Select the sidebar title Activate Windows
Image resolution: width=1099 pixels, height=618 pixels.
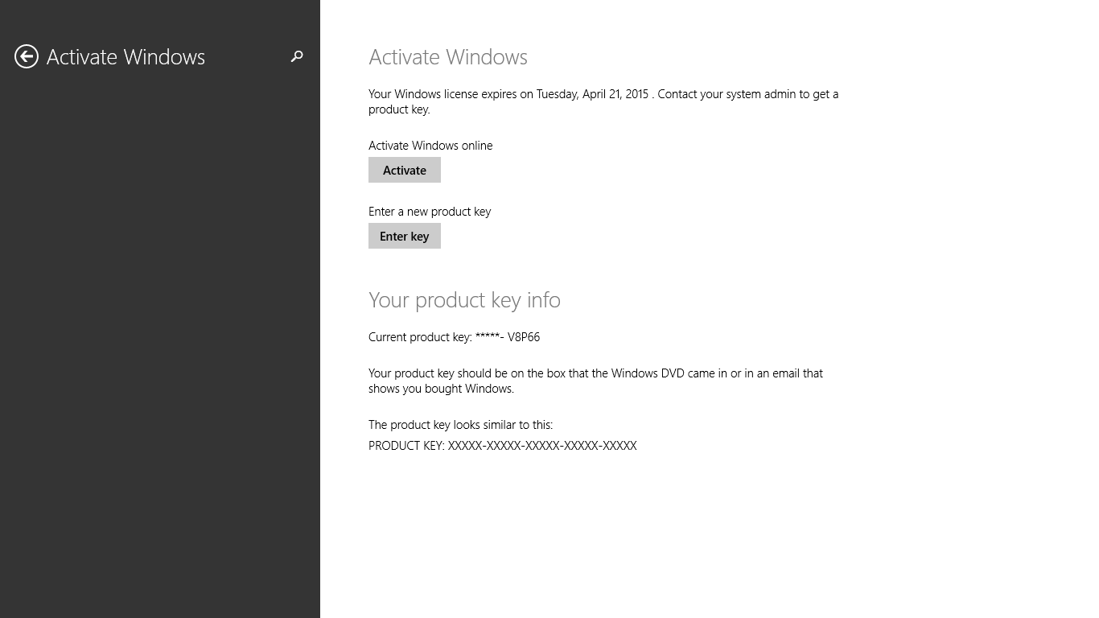pyautogui.click(x=126, y=57)
